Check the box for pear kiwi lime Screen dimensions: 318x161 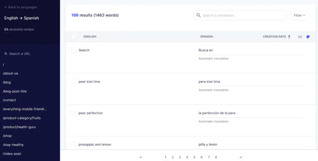pos(74,82)
